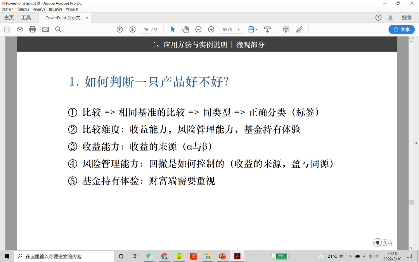Select the Highlight pen annotation tool

pos(299,29)
